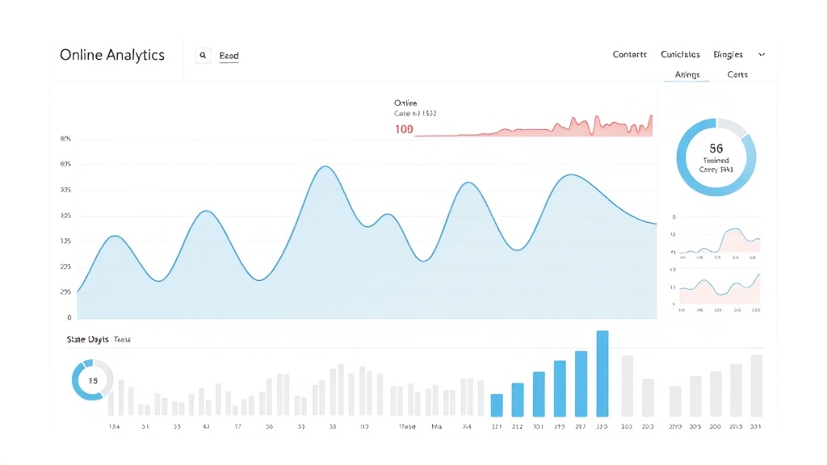The width and height of the screenshot is (827, 465).
Task: Click the "Online Analytics" heading
Action: pos(112,54)
